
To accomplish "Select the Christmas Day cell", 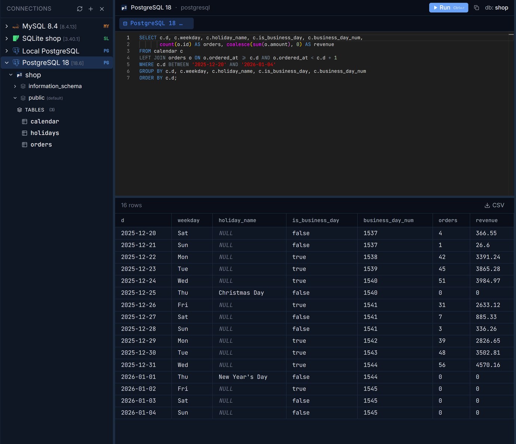I will (x=249, y=293).
